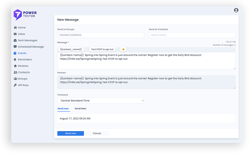Open the Inbox envelope icon

pos(15,34)
